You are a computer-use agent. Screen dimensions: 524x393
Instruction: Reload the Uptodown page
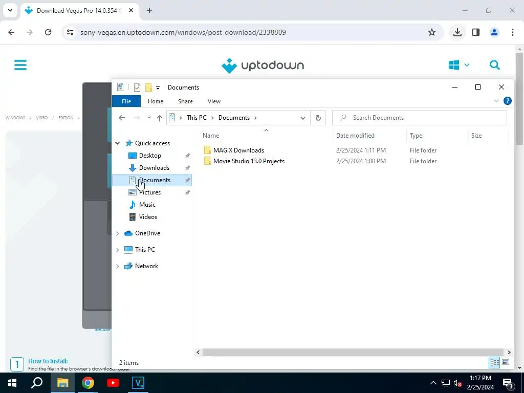click(48, 32)
